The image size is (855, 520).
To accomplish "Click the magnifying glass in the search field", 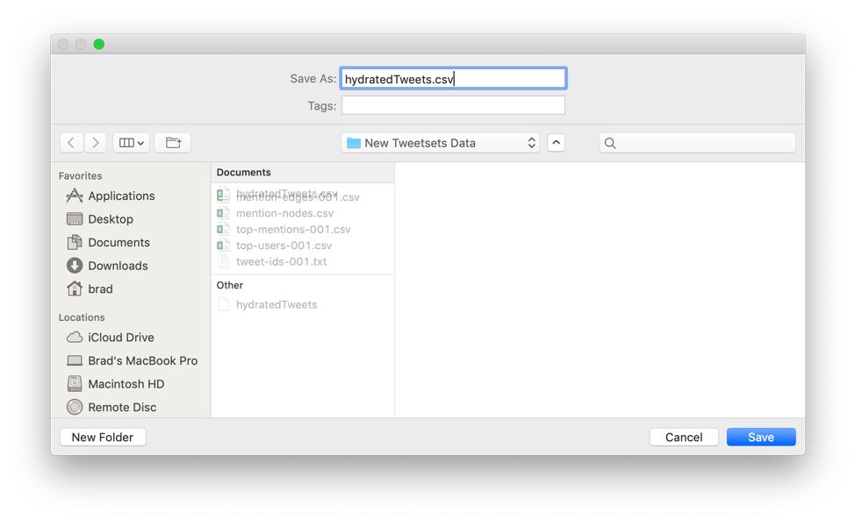I will (610, 142).
